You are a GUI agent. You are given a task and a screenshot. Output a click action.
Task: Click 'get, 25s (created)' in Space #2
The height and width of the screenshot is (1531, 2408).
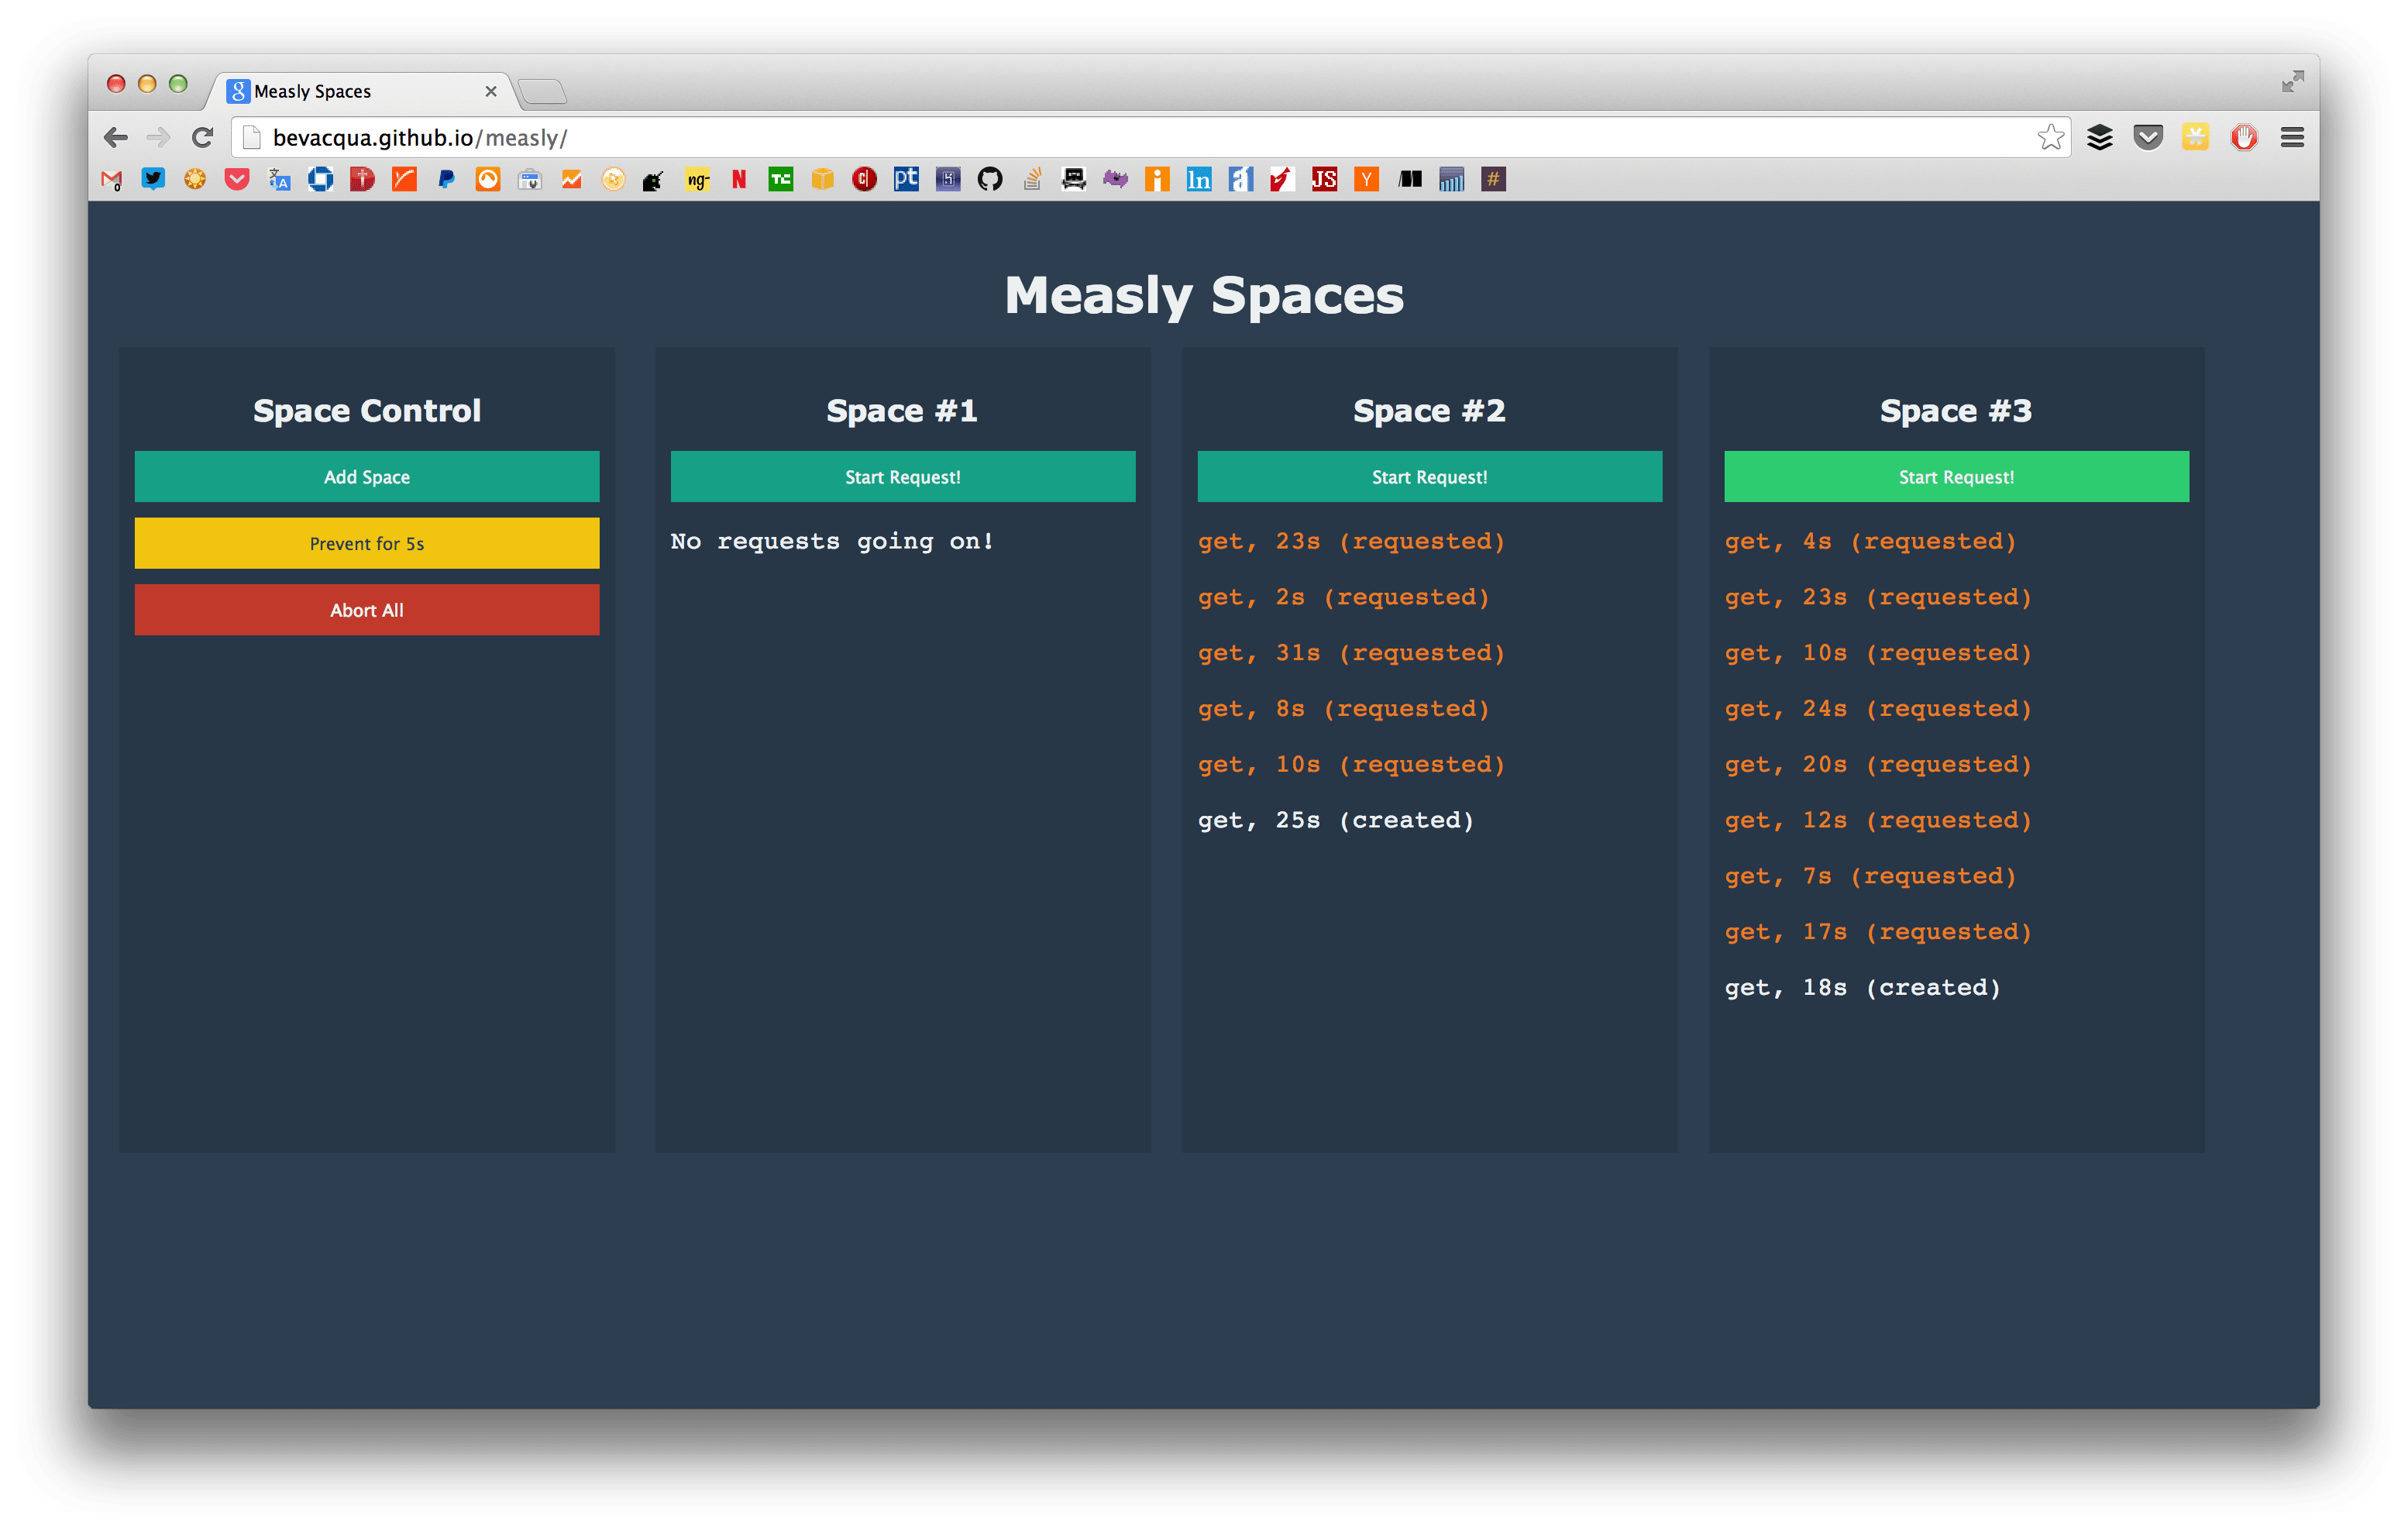1336,820
